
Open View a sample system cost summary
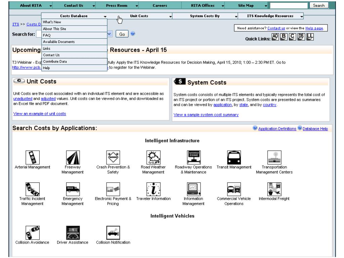(x=206, y=115)
